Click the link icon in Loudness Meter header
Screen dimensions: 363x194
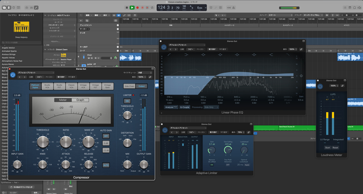(x=343, y=85)
